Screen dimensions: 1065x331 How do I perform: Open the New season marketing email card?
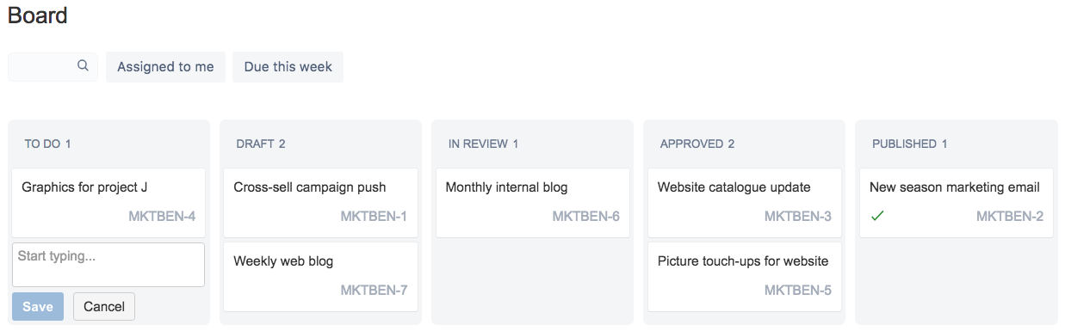click(x=957, y=202)
